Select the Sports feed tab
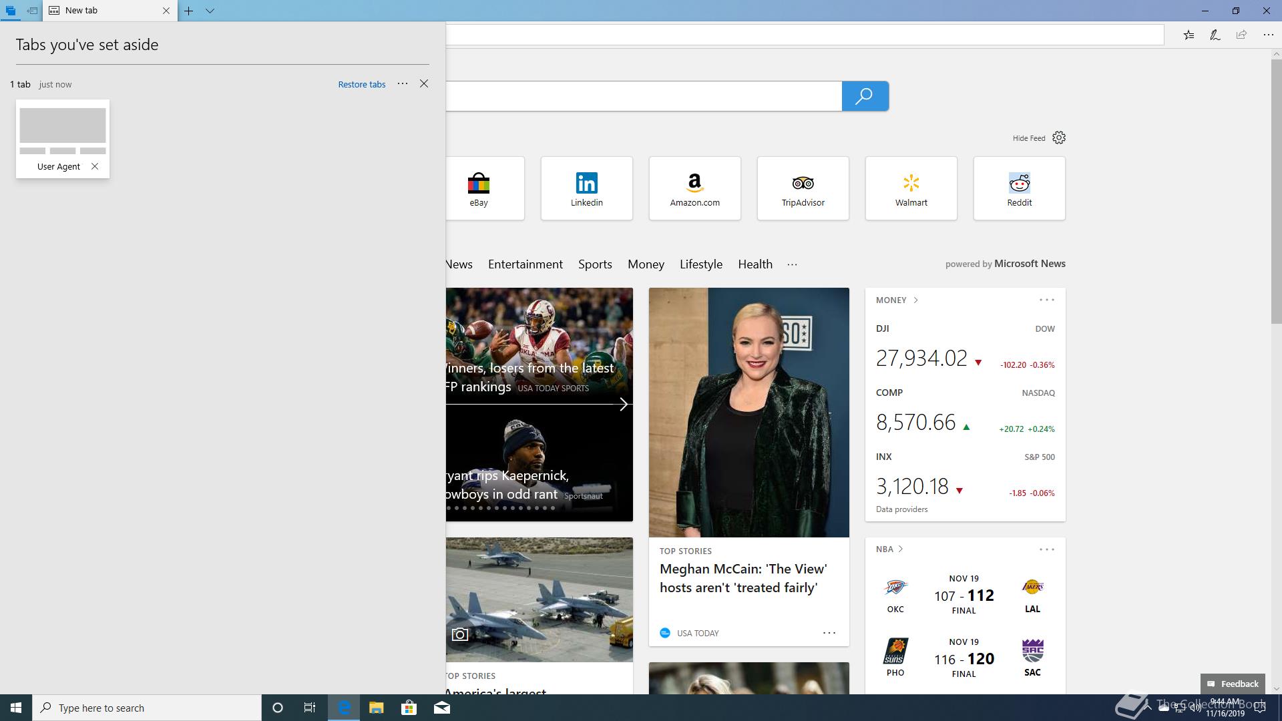1282x721 pixels. coord(595,264)
